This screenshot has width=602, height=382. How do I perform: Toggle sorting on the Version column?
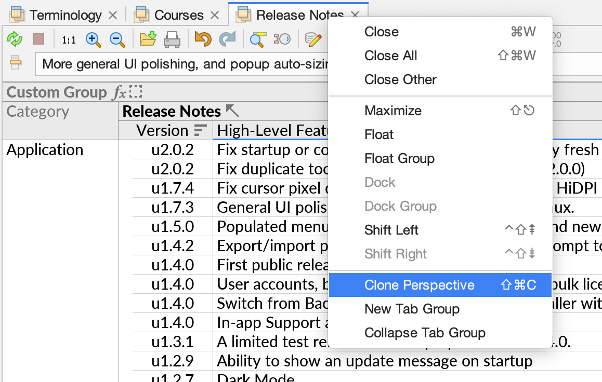click(x=200, y=131)
